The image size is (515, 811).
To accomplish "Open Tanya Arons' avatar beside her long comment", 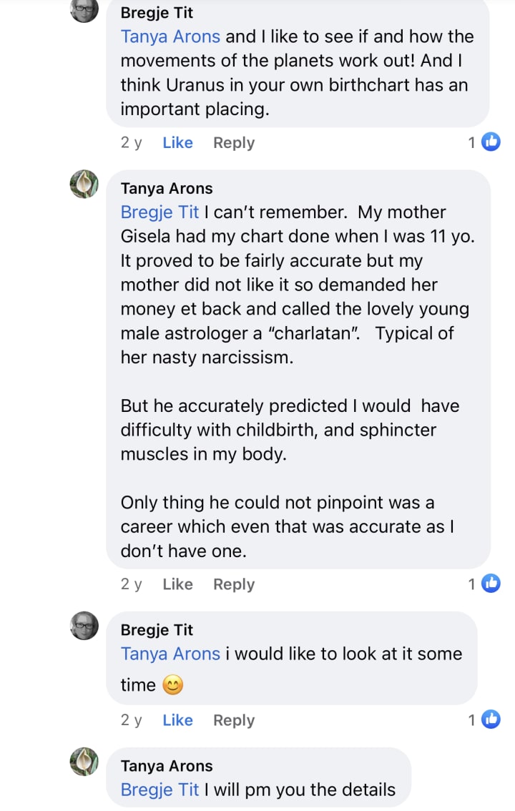I will pyautogui.click(x=84, y=184).
